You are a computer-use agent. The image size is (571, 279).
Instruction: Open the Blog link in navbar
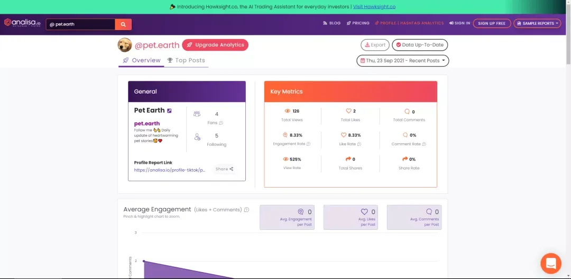point(331,23)
